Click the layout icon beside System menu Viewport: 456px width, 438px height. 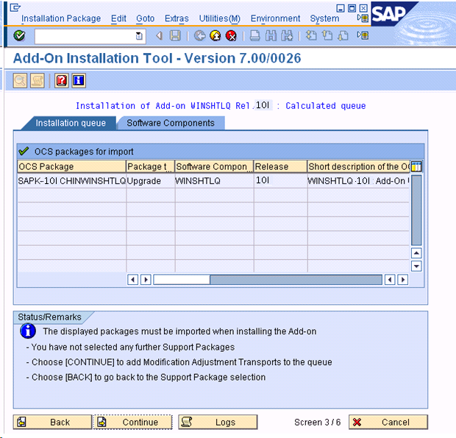[x=363, y=18]
